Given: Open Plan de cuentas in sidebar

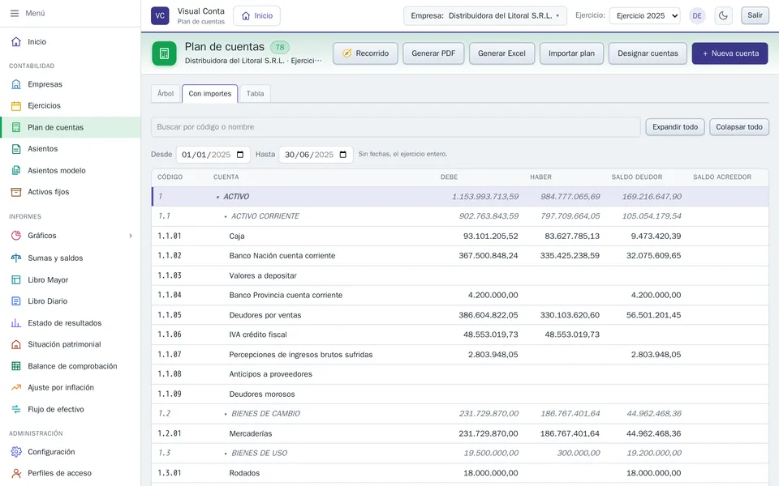Looking at the screenshot, I should click(71, 127).
